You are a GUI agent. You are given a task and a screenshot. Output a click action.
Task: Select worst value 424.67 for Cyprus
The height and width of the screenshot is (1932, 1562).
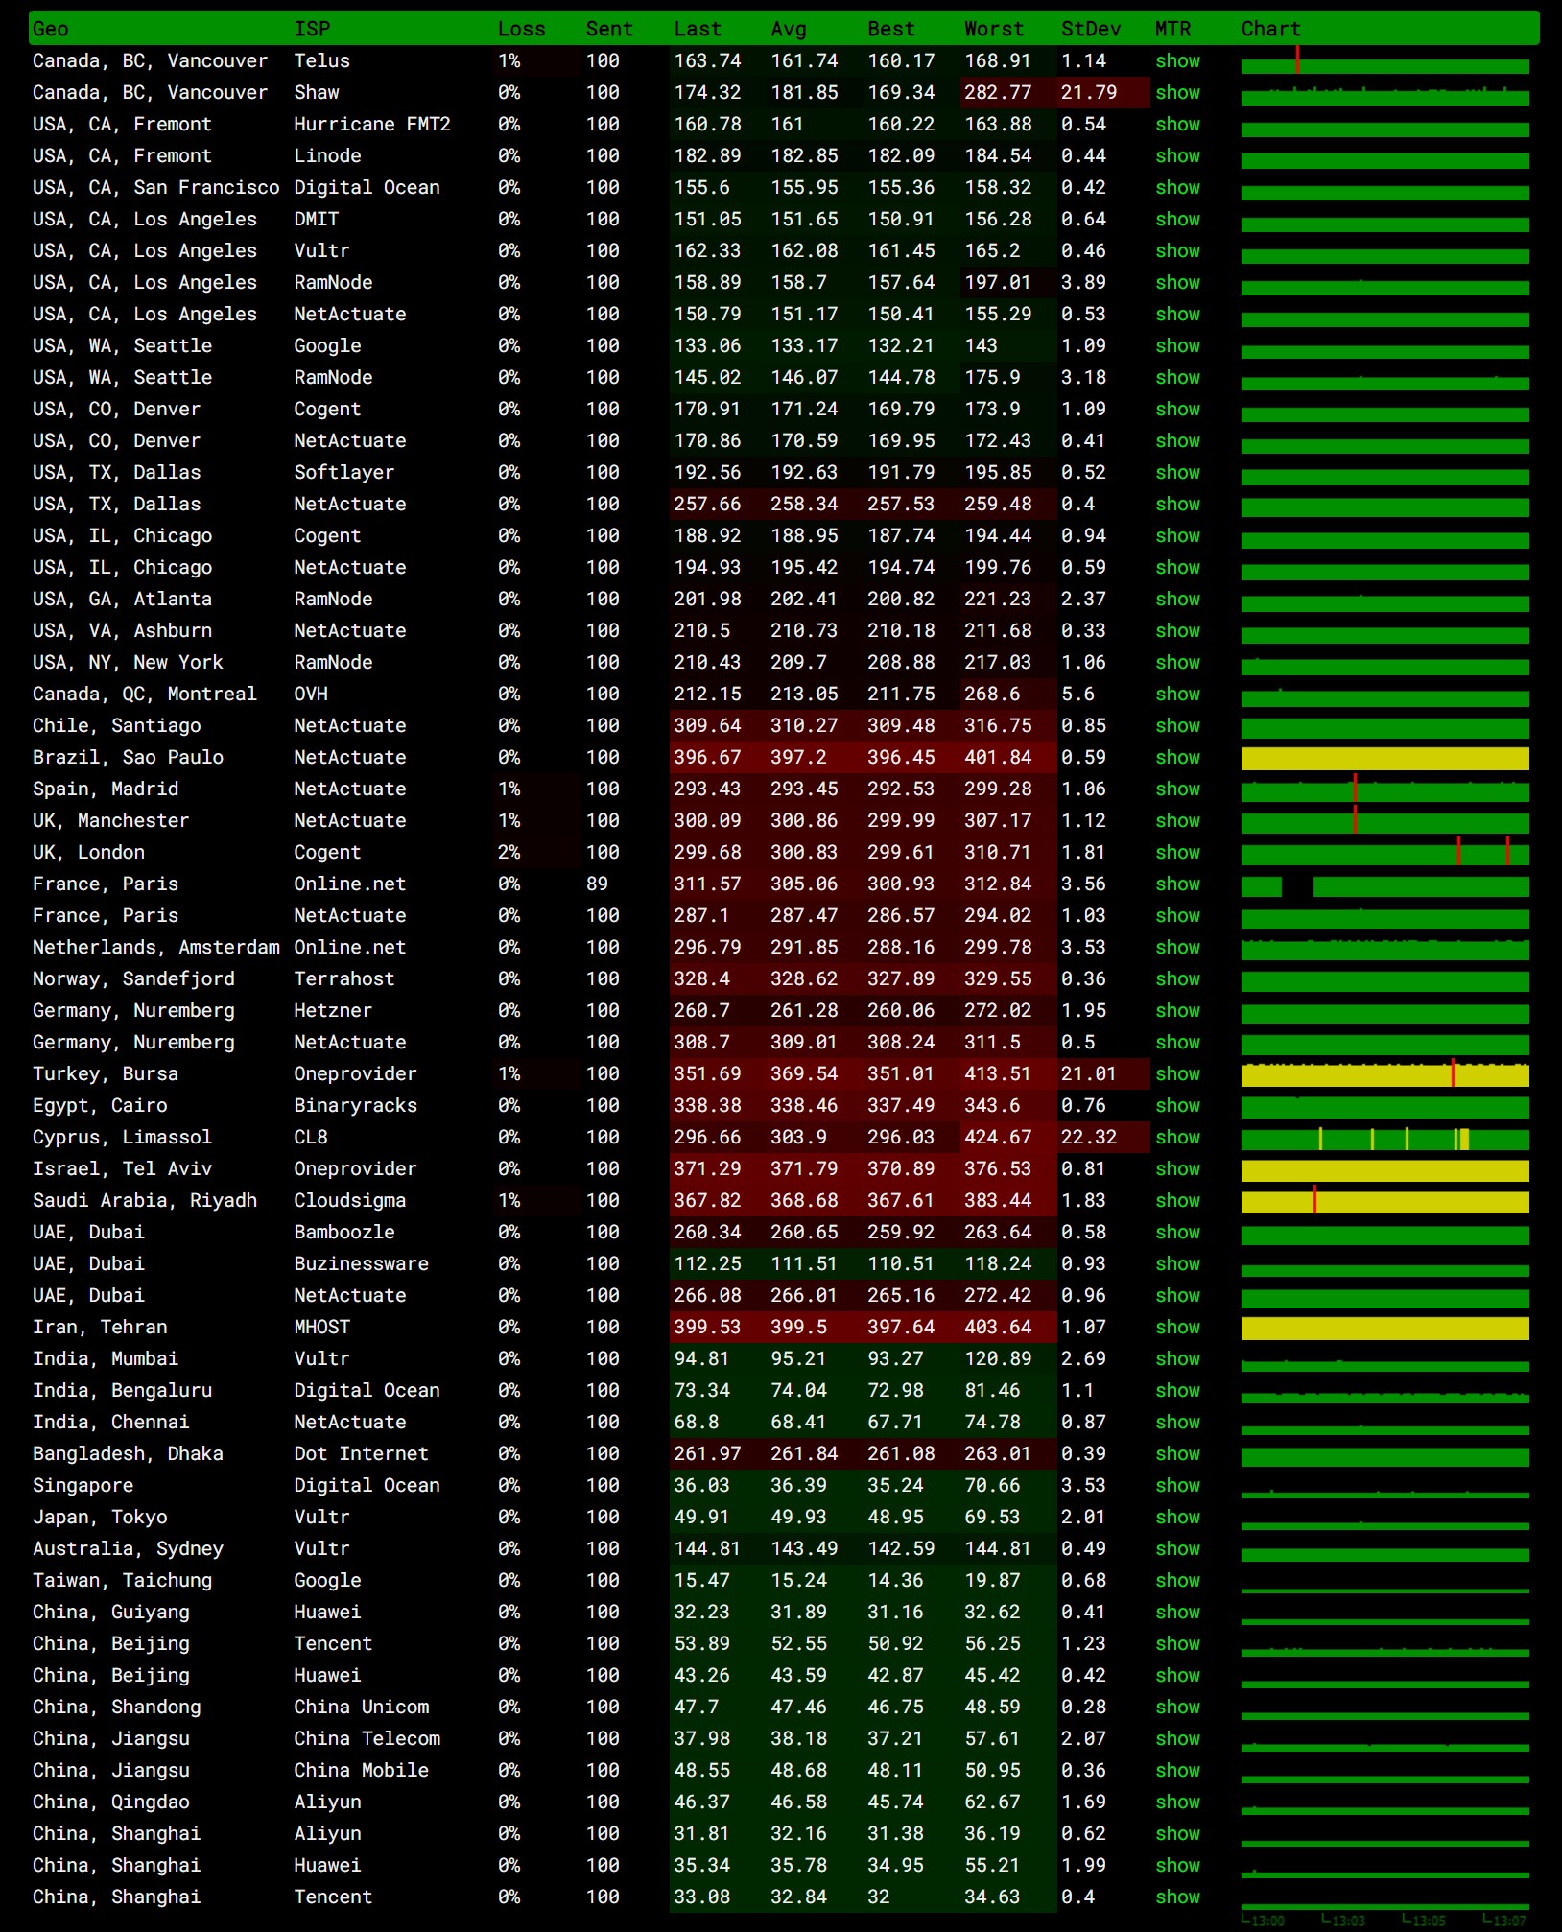click(x=998, y=1137)
